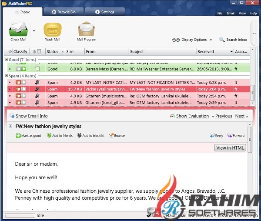The height and width of the screenshot is (221, 261).
Task: Click thumbs classify icon for Vickie email
Action: pos(21,89)
